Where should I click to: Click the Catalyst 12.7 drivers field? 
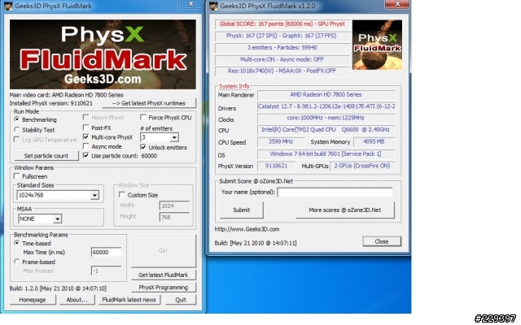coord(326,106)
